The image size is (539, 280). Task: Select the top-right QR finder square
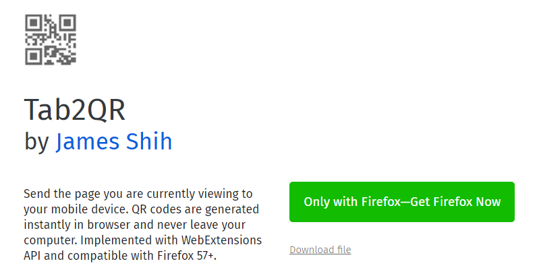tap(67, 23)
